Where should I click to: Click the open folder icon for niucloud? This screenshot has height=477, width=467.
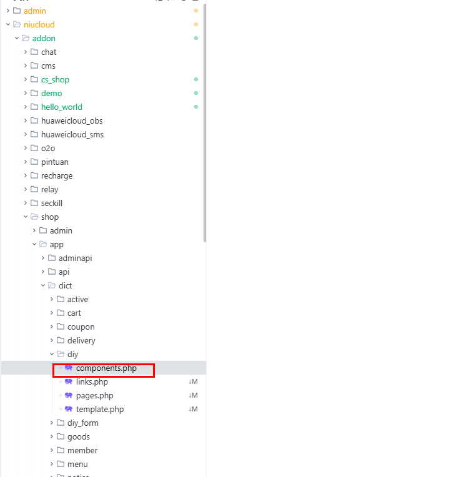point(17,25)
